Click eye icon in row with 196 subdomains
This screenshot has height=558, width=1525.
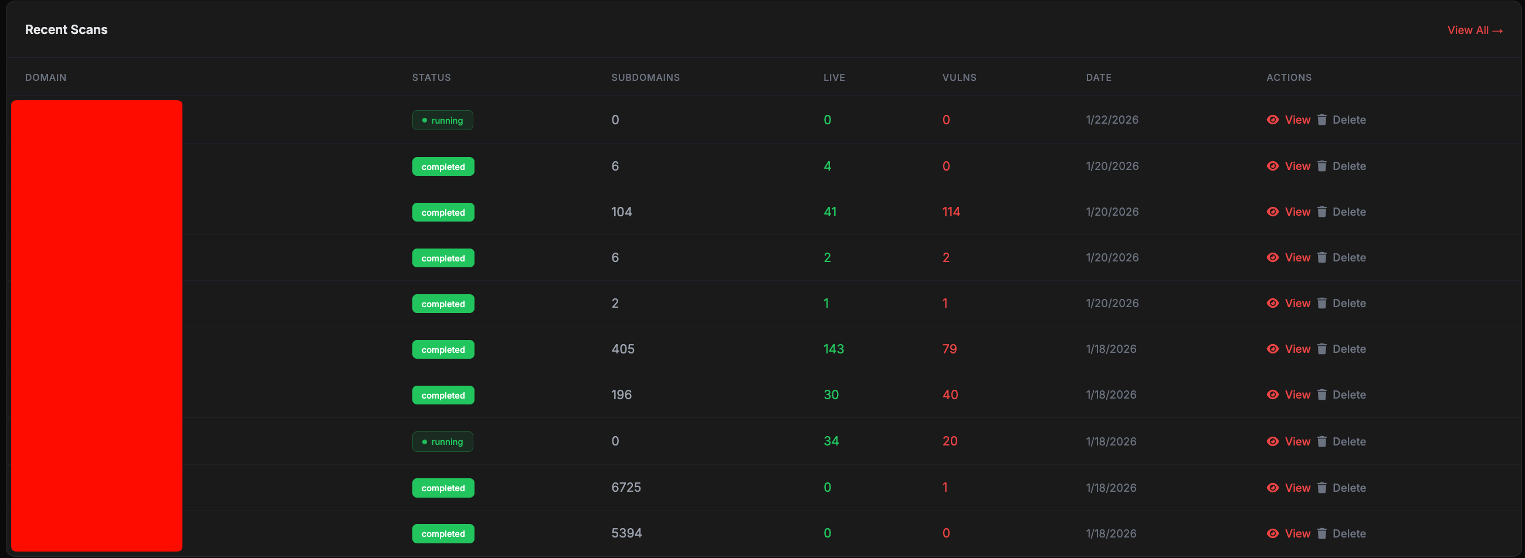pos(1272,394)
